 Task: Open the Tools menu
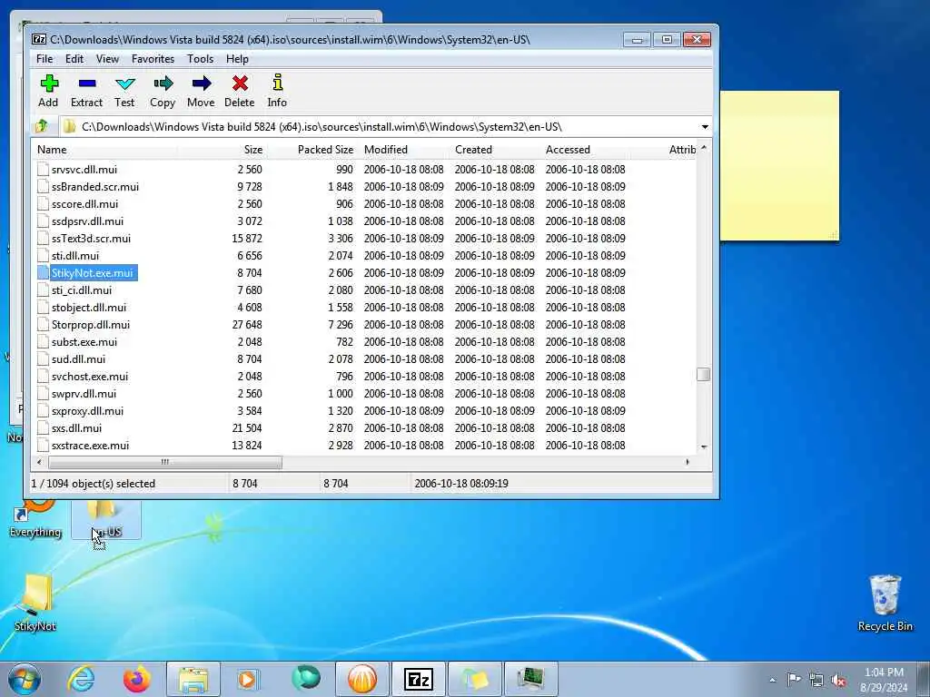pos(200,59)
